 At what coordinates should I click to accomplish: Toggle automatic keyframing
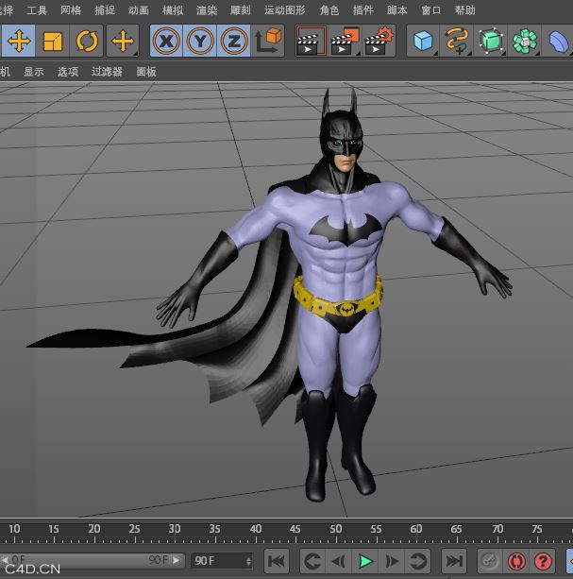click(x=516, y=561)
